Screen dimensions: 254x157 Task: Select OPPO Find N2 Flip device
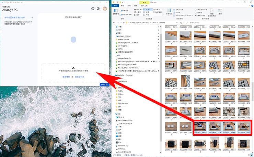[x=125, y=120]
